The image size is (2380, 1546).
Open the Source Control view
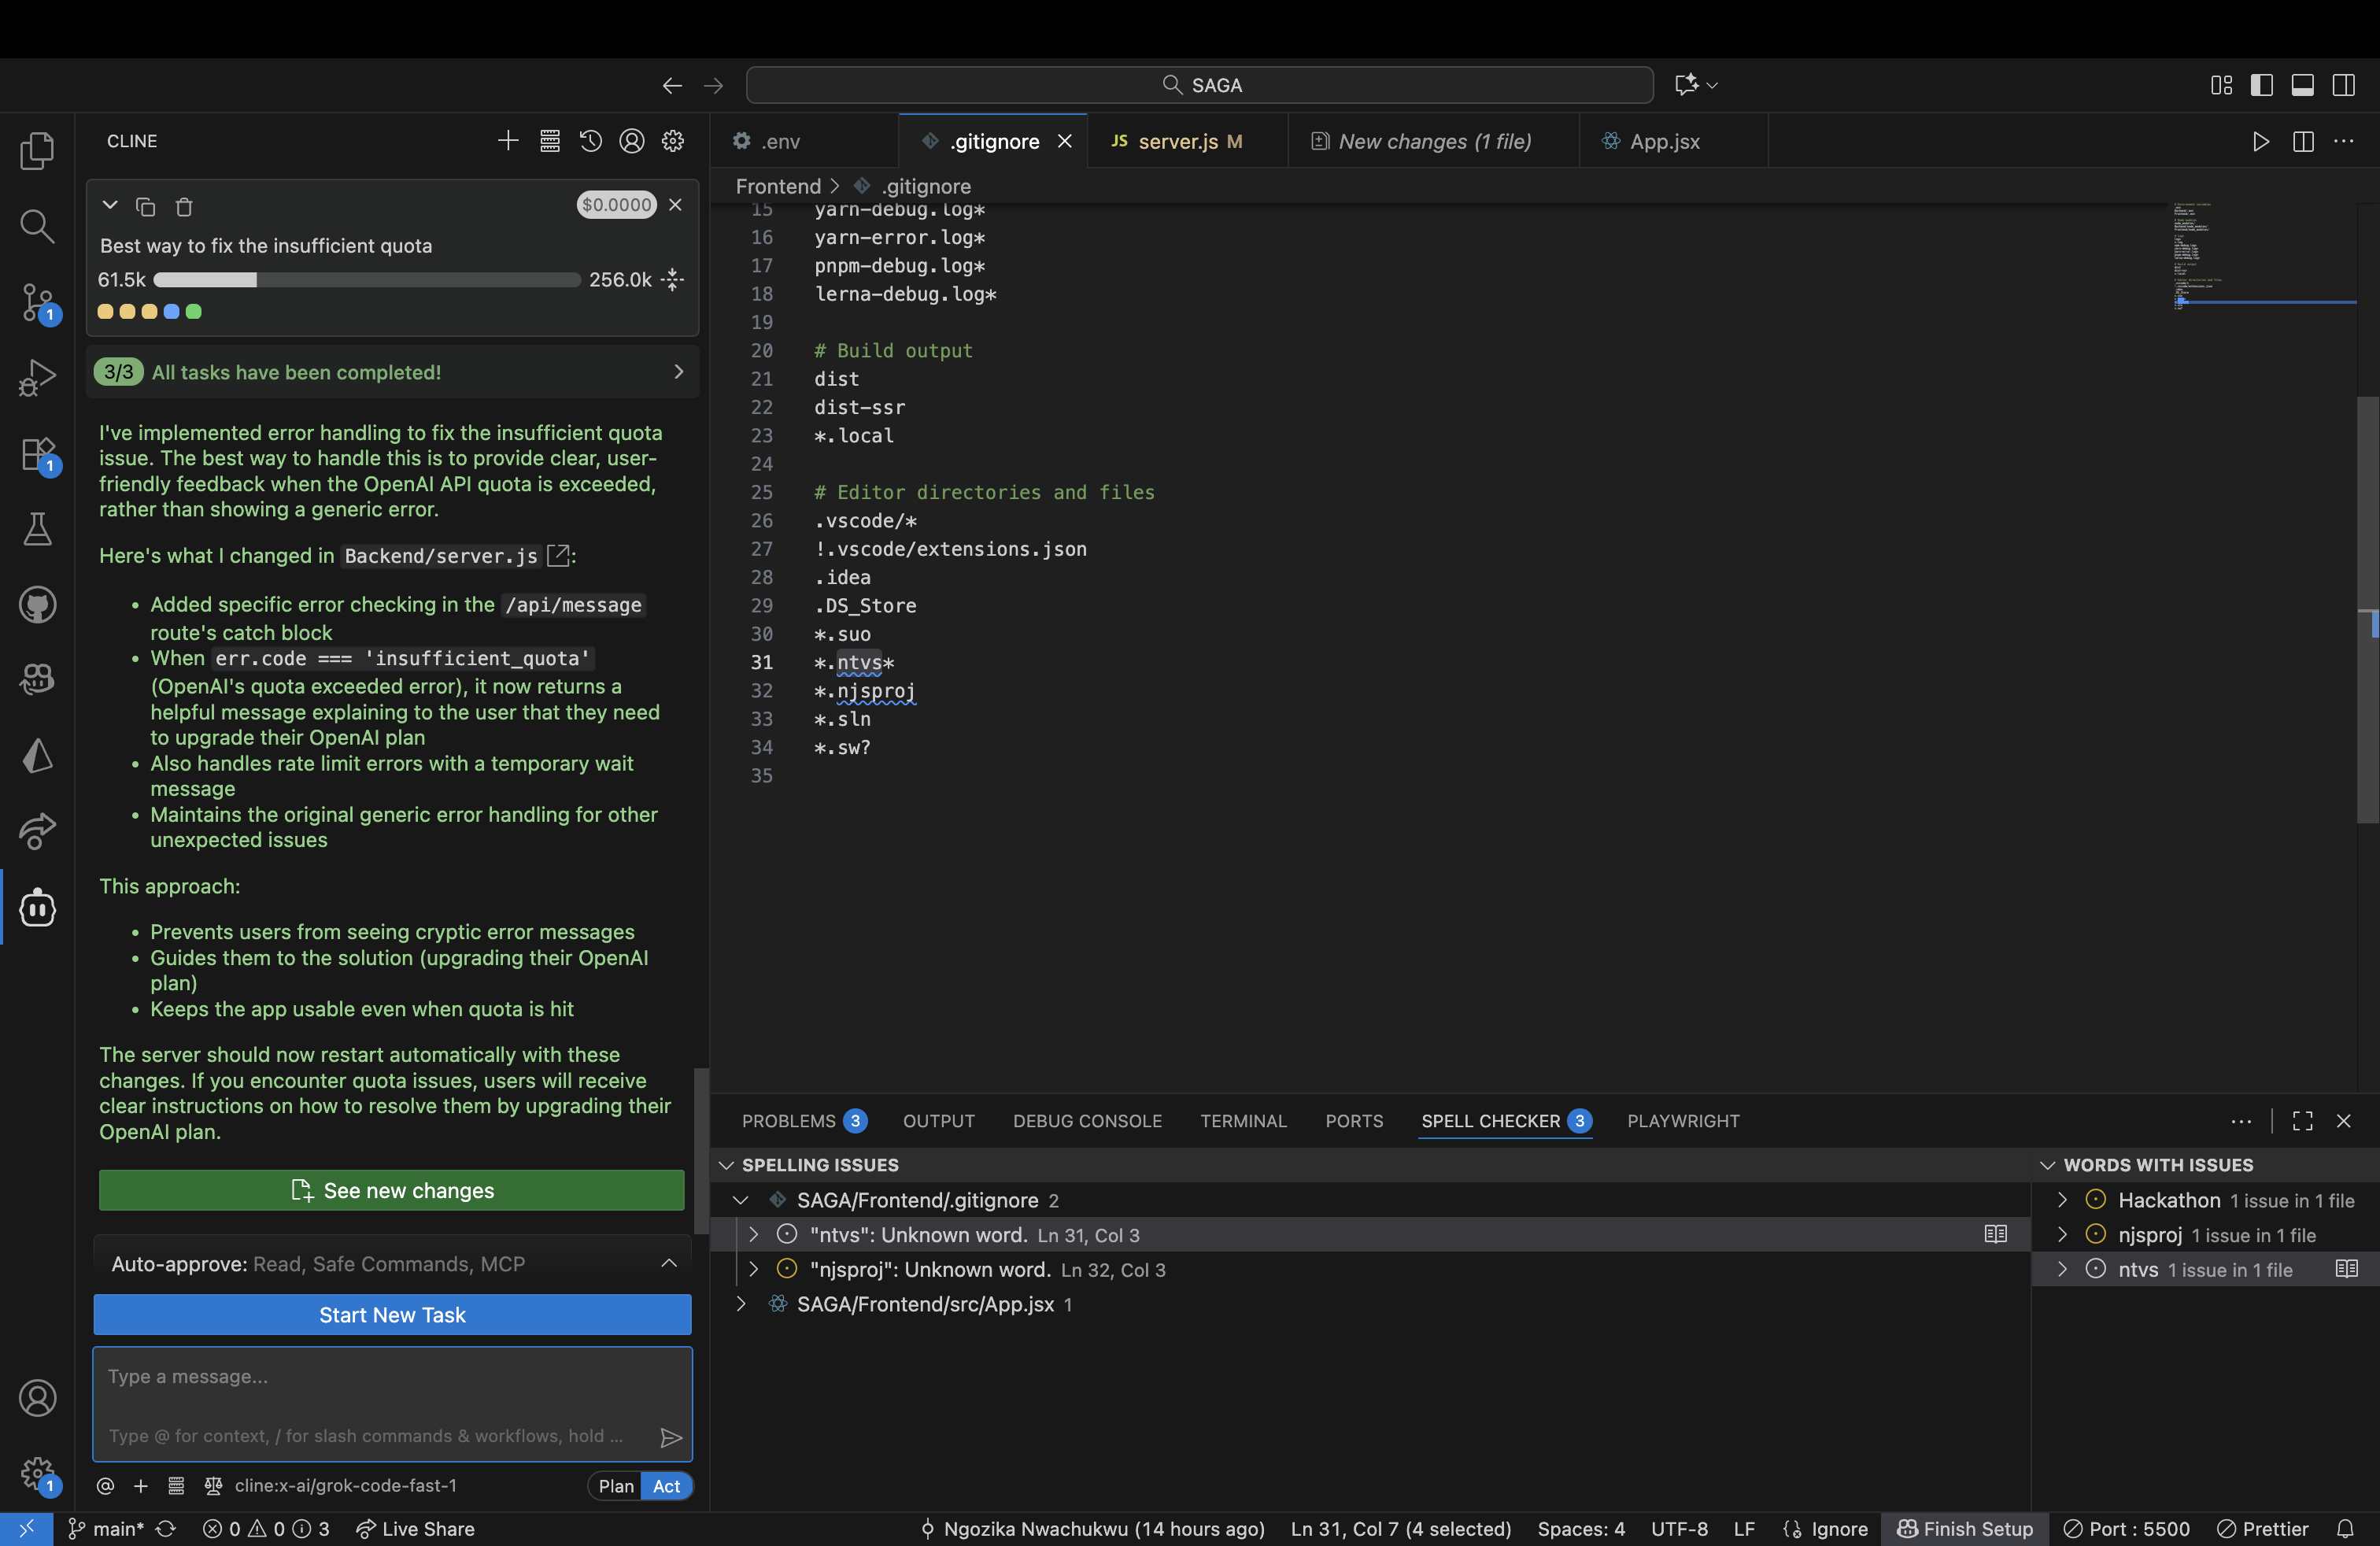point(37,301)
